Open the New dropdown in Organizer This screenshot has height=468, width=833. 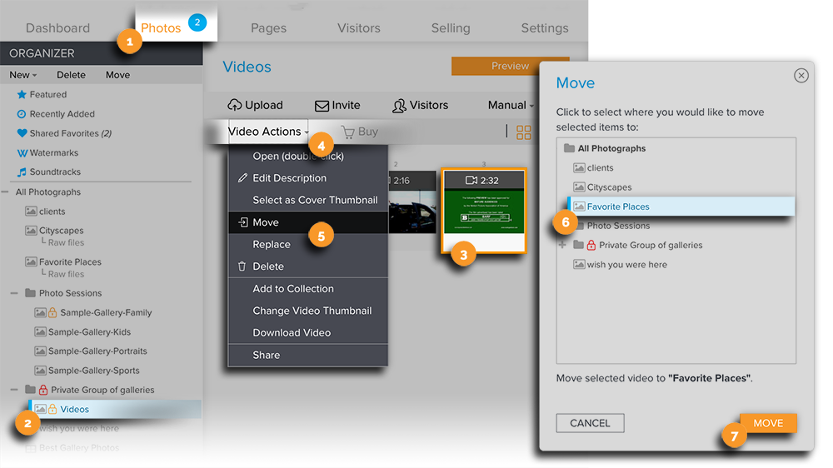22,75
